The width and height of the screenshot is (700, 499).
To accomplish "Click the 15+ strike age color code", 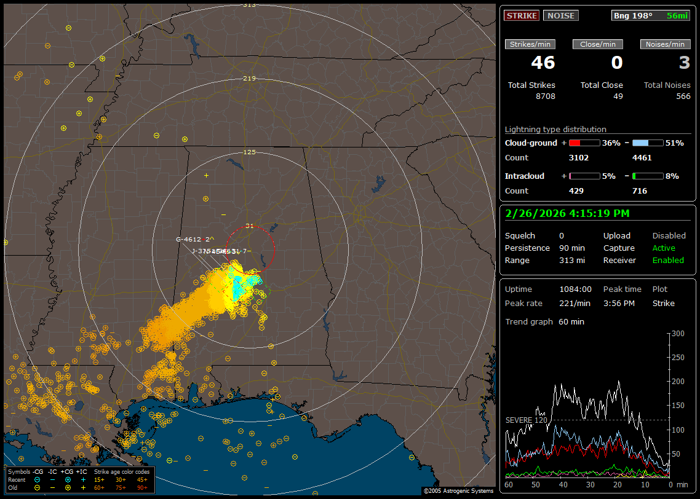I will tap(99, 479).
